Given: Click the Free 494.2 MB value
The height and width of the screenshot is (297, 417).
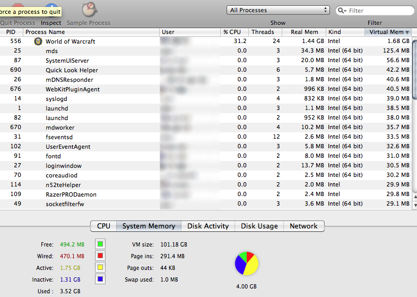Looking at the screenshot, I should pos(72,244).
